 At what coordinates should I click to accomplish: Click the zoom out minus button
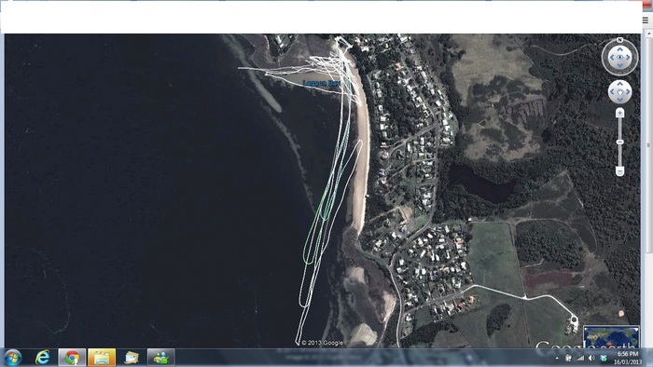coord(619,171)
